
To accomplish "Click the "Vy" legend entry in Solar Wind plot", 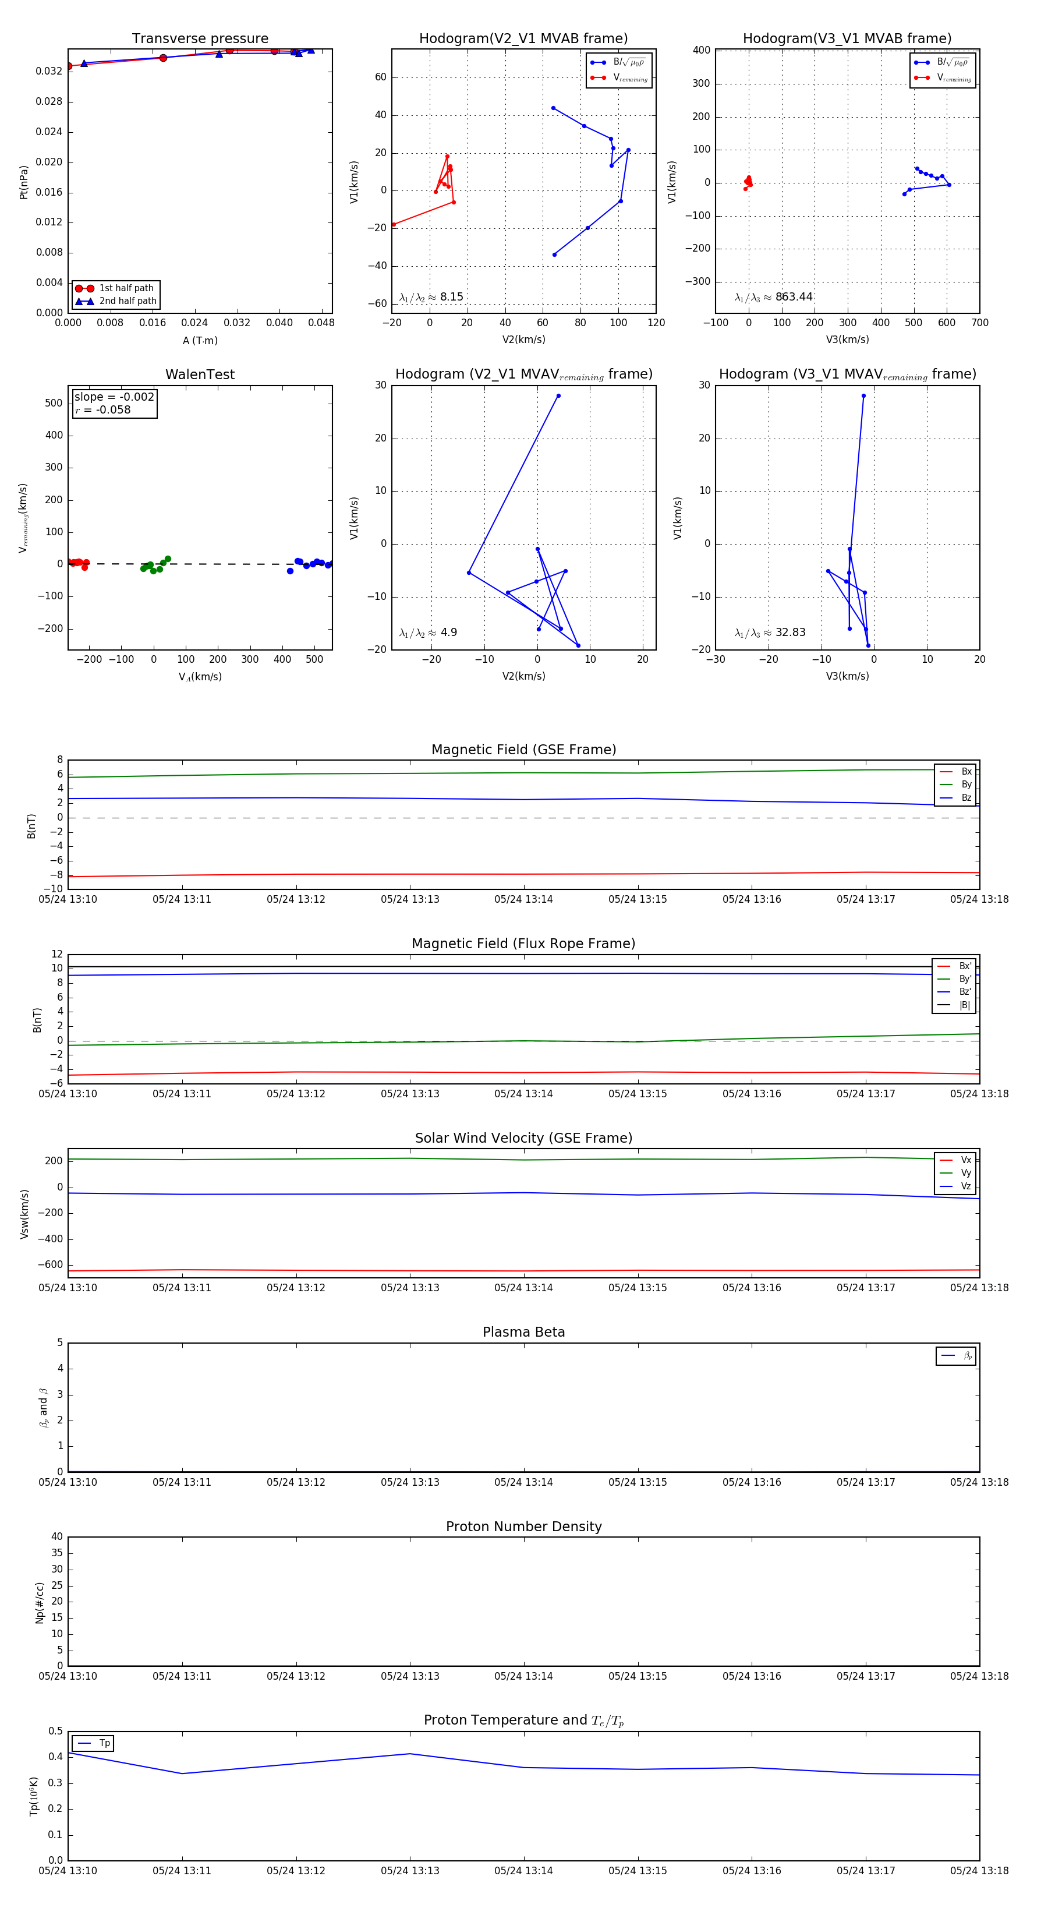I will [955, 1173].
